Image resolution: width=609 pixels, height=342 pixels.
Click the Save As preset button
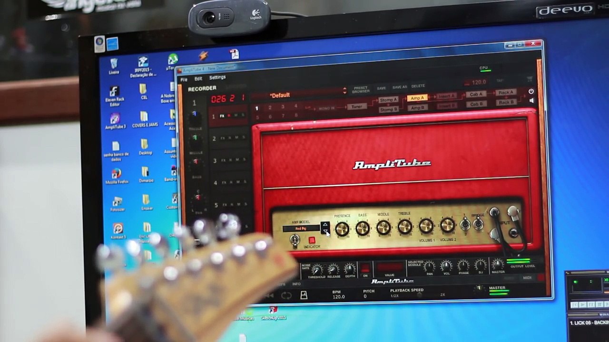[x=400, y=87]
